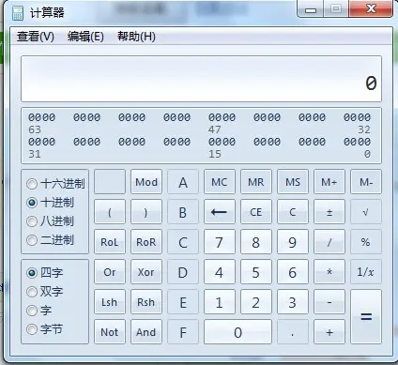Click the hex digit D key

(183, 272)
